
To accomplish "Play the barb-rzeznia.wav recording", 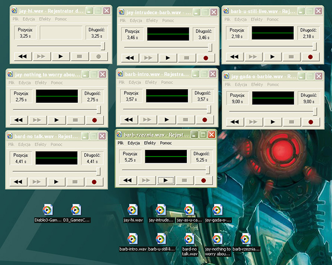I will pyautogui.click(x=166, y=180).
